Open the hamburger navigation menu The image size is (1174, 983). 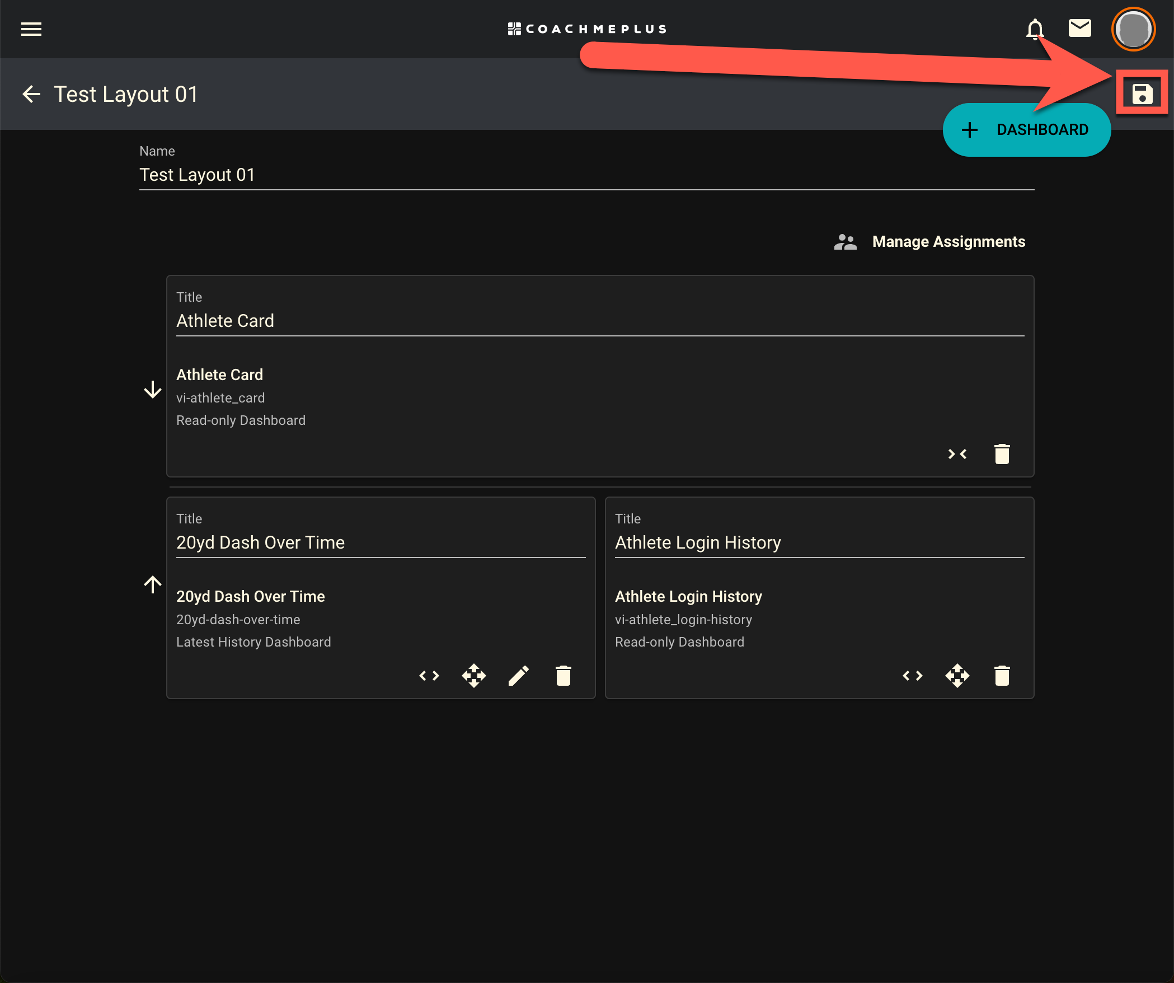[31, 29]
